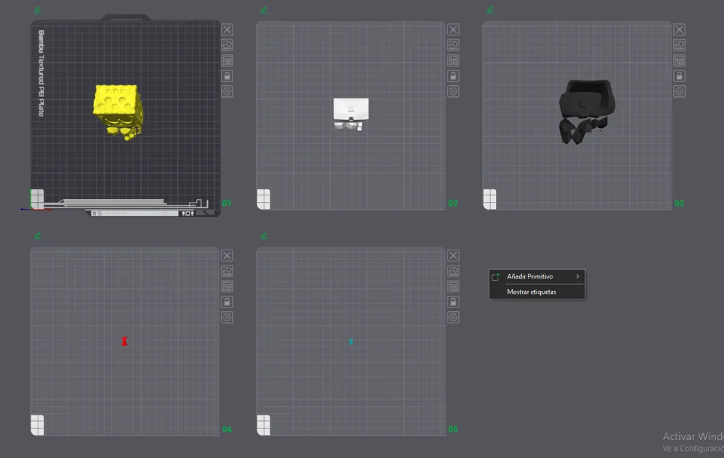
Task: Click the green plate number 05
Action: pos(453,429)
